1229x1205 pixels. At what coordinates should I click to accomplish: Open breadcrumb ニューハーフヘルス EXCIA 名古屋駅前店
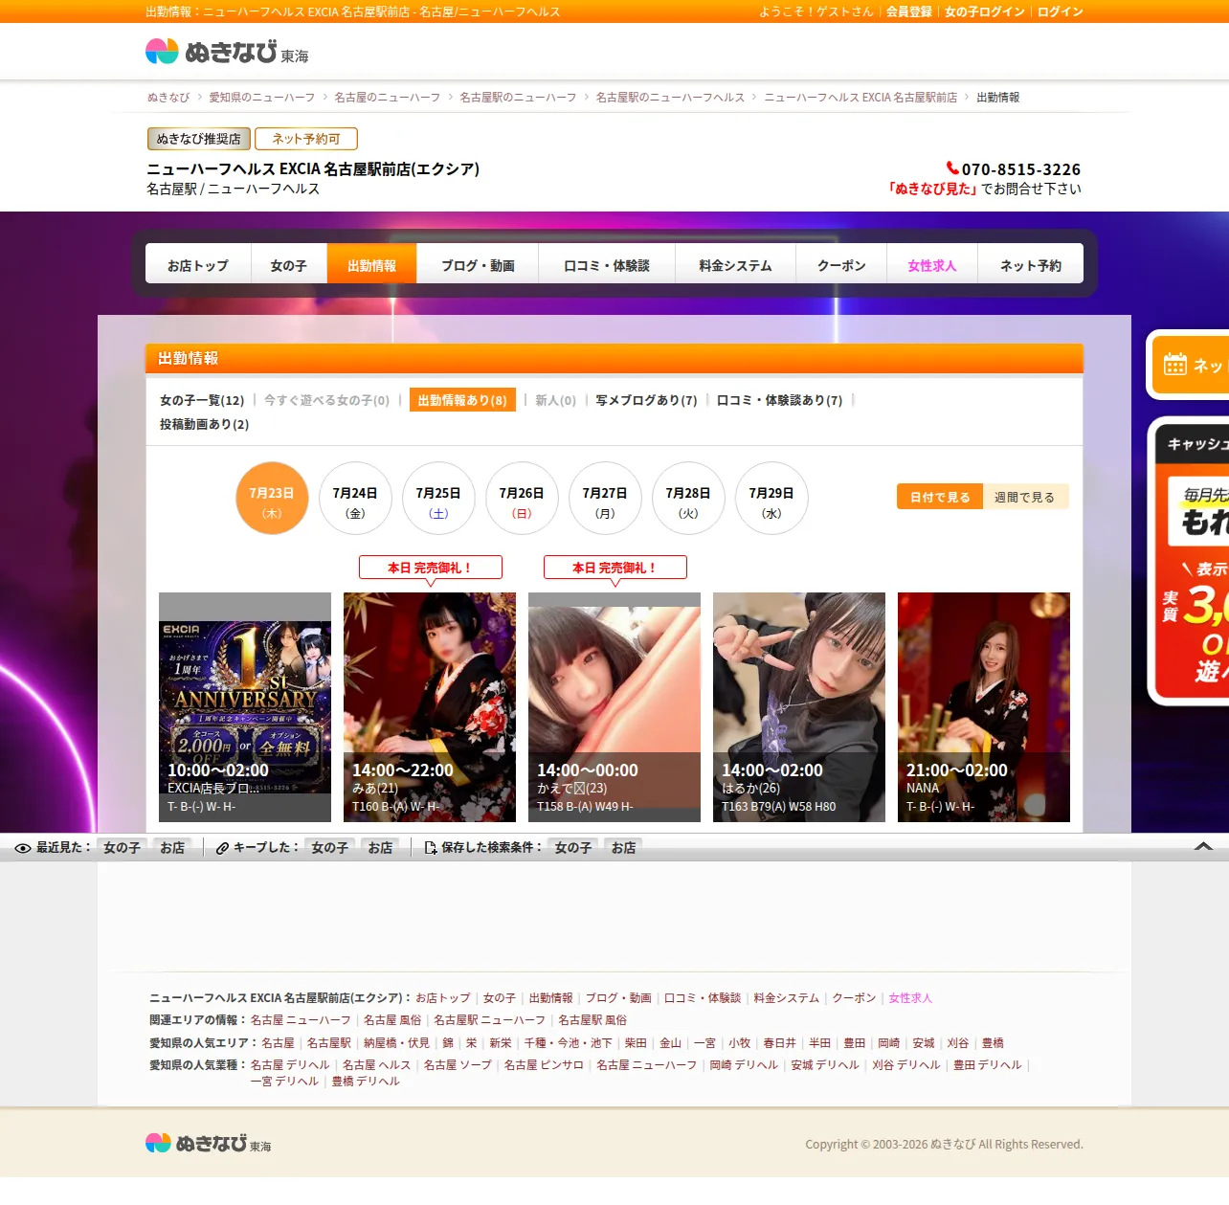tap(860, 98)
